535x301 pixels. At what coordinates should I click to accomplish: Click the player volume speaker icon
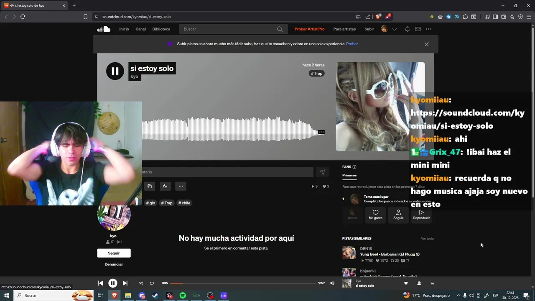point(332,283)
